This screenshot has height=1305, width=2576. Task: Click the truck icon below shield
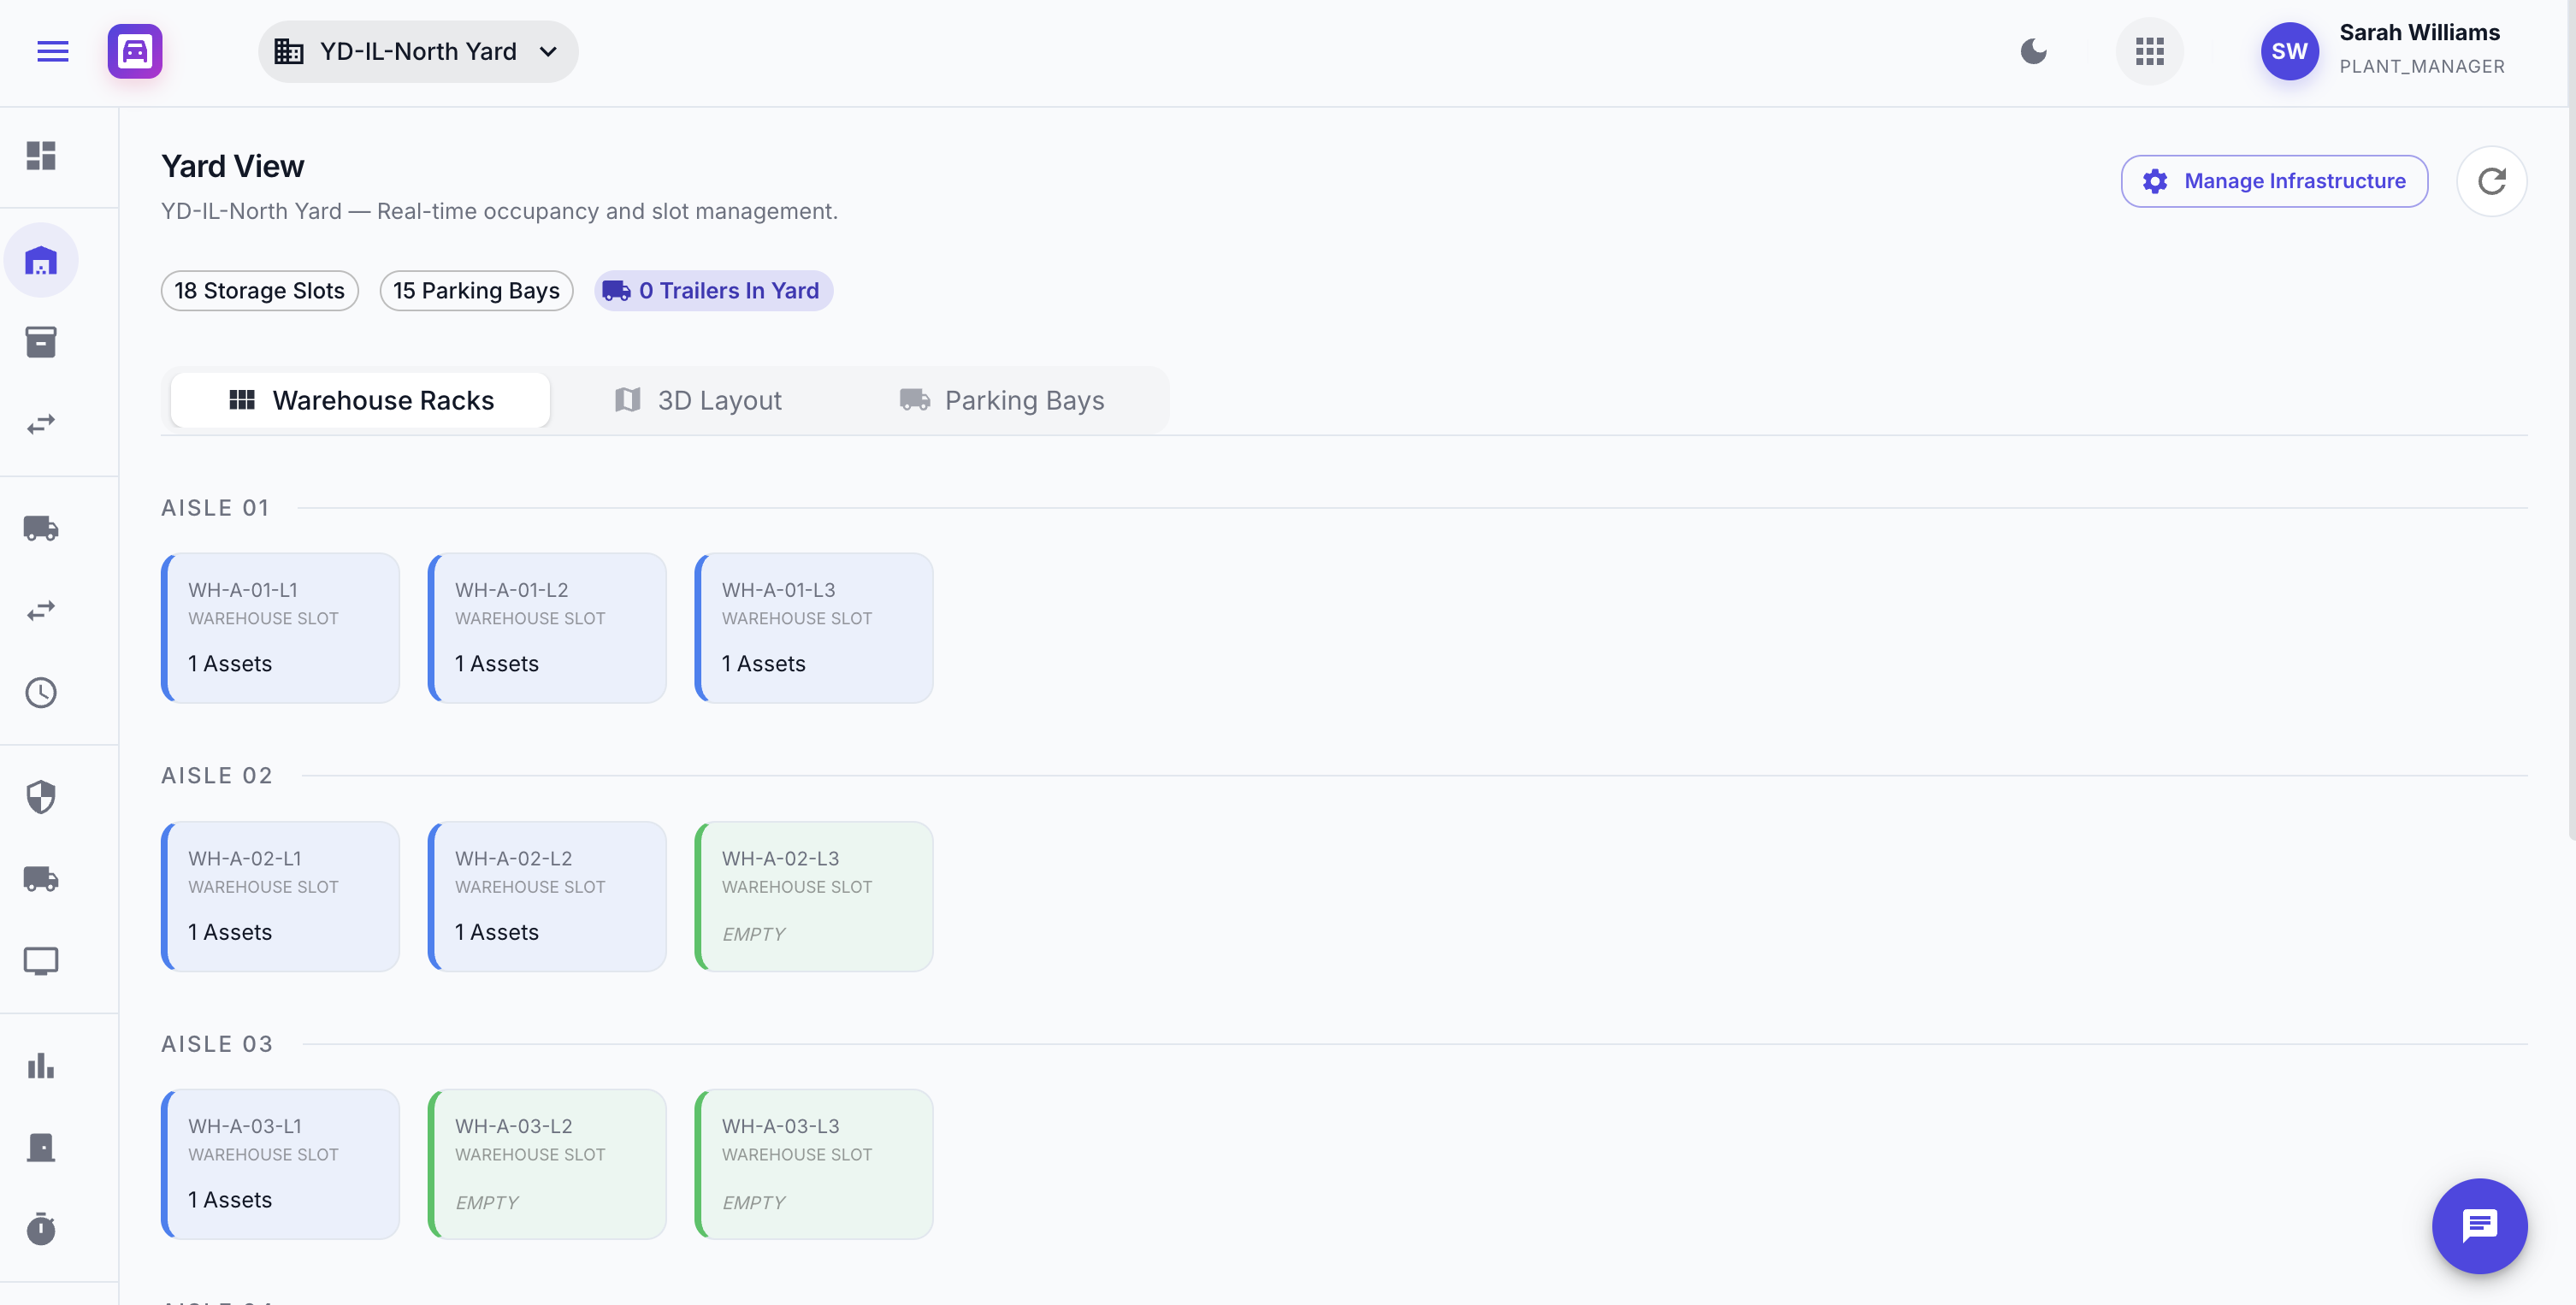(x=41, y=879)
